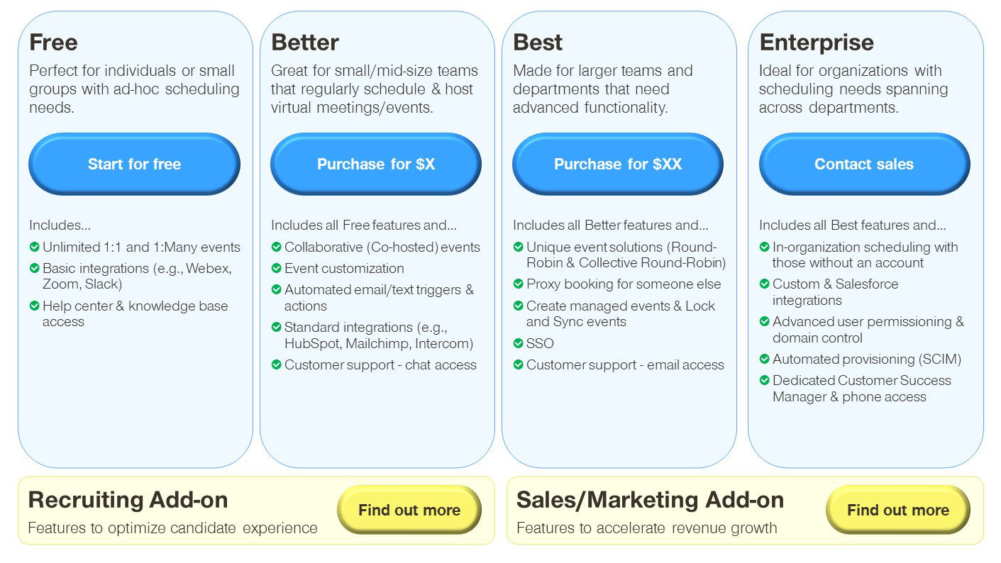This screenshot has height=563, width=1001.
Task: Open Recruiting Add-on Find out more
Action: point(409,510)
